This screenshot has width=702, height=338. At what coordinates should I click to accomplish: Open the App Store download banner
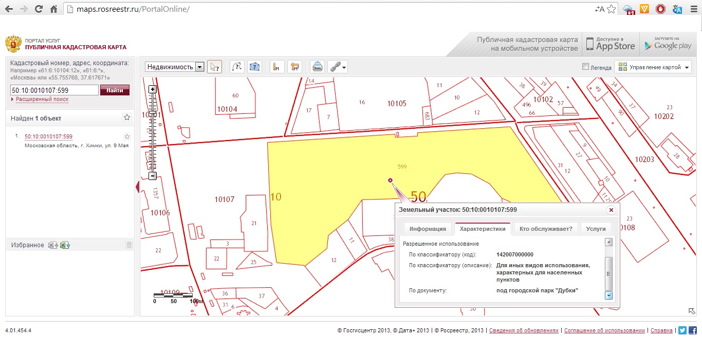click(x=610, y=44)
